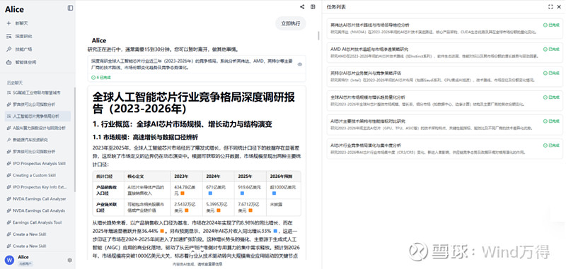Expand the task list panel to fullscreen
566x269 pixels.
(x=550, y=7)
